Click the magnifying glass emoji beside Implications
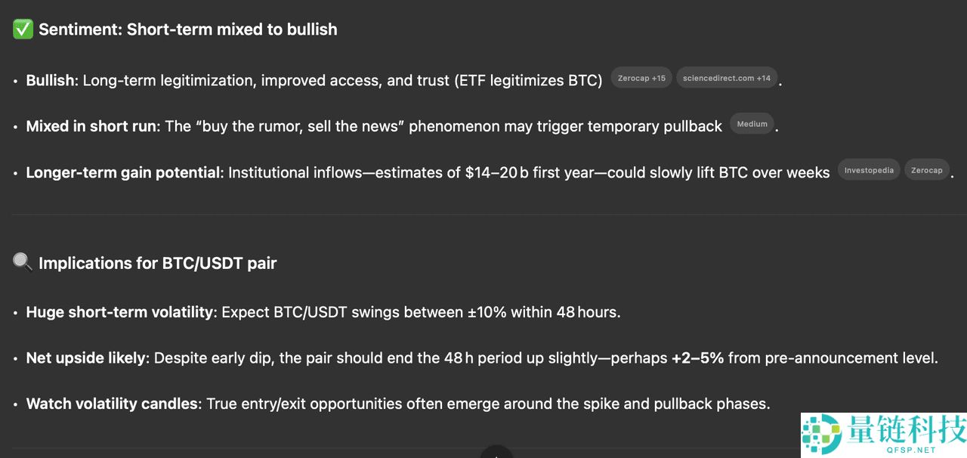Viewport: 967px width, 458px height. 23,263
